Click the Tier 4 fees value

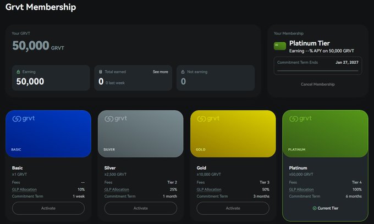pyautogui.click(x=356, y=182)
